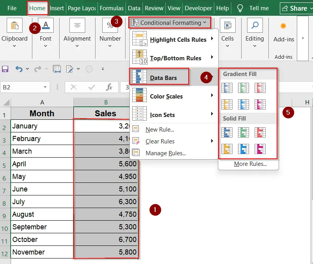Image resolution: width=313 pixels, height=264 pixels.
Task: Choose purple gradient fill data bar
Action: tap(260, 104)
